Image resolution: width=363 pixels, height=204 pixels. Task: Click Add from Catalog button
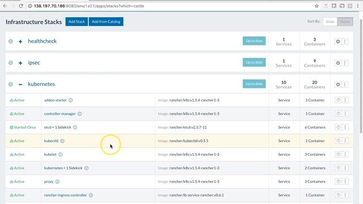coord(106,22)
